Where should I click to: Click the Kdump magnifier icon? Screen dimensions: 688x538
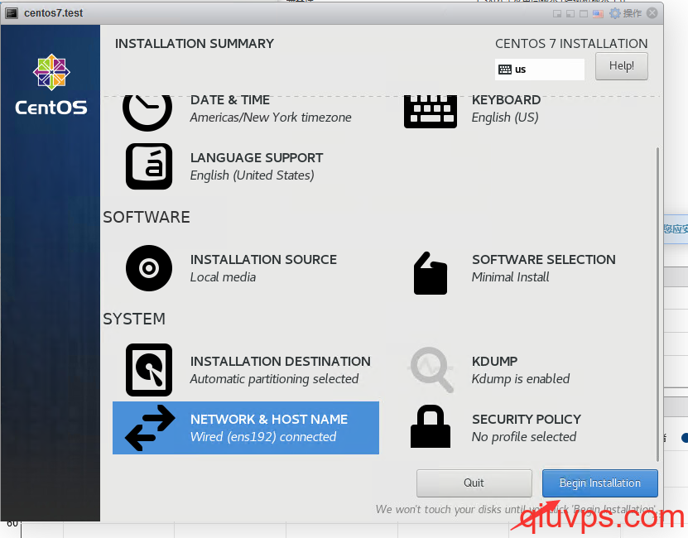click(431, 369)
